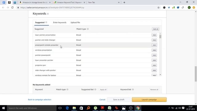Open Keyword bid info icon
The height and width of the screenshot is (111, 197).
click(x=133, y=89)
